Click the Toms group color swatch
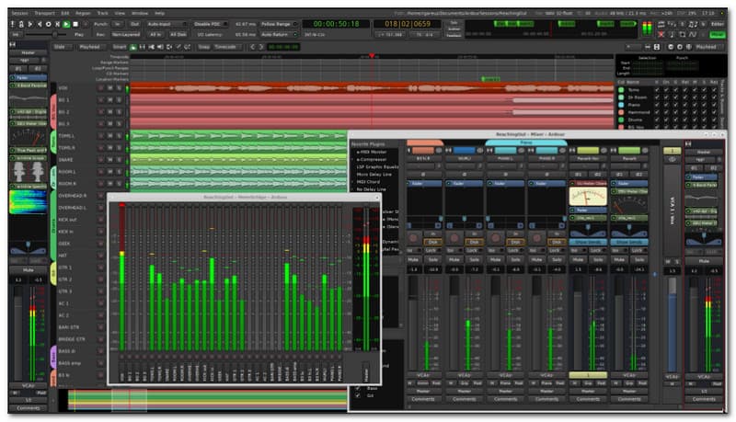This screenshot has height=422, width=736. coord(621,89)
